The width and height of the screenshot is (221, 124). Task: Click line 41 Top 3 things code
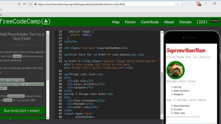pyautogui.click(x=88, y=94)
